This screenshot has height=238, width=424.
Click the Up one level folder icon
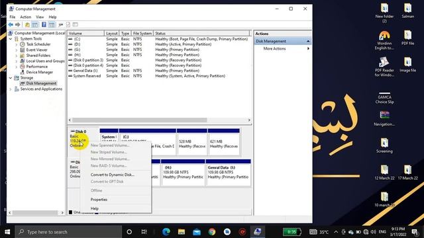click(27, 25)
